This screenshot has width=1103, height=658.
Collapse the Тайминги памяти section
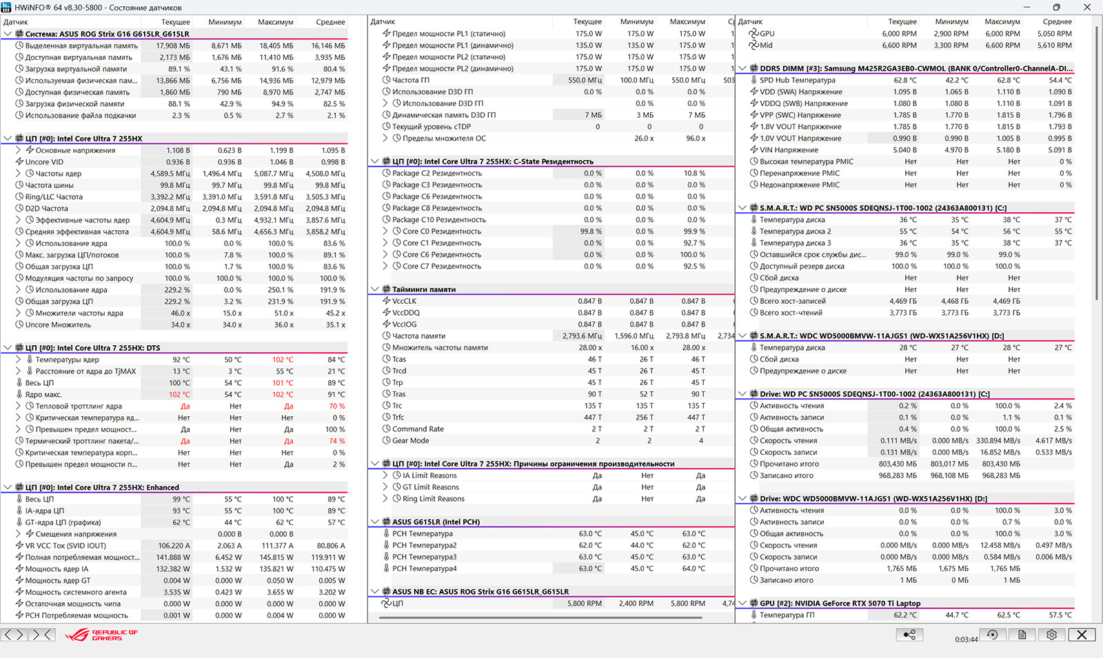pyautogui.click(x=374, y=289)
